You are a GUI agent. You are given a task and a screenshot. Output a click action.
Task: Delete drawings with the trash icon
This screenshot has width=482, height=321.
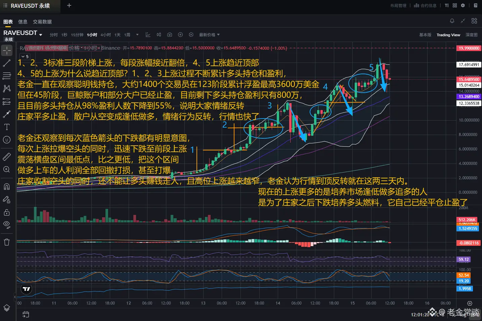[7, 242]
